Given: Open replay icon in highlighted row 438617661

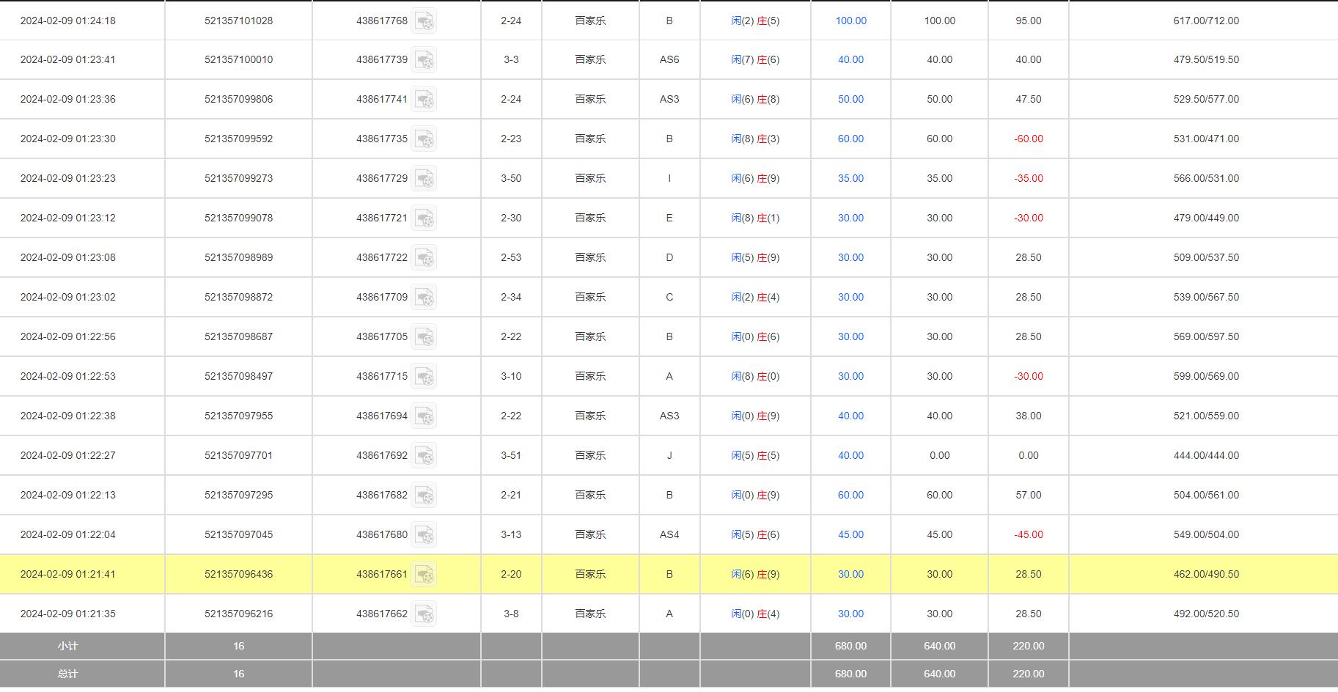Looking at the screenshot, I should (424, 575).
